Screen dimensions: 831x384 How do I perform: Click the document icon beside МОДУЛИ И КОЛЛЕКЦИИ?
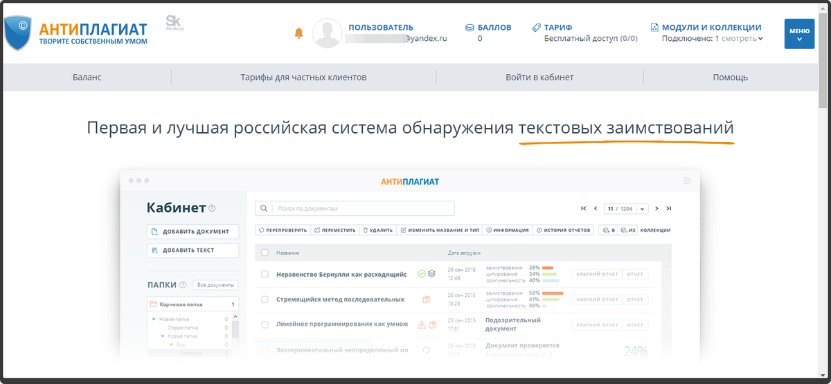pos(654,28)
